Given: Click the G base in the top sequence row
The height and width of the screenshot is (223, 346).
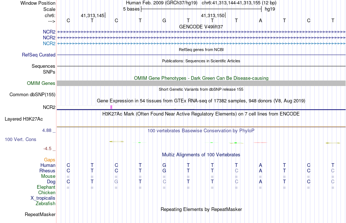Looking at the screenshot, I should tap(164, 20).
